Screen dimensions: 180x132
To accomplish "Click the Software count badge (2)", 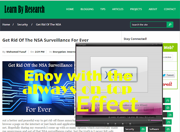I will (168, 129).
